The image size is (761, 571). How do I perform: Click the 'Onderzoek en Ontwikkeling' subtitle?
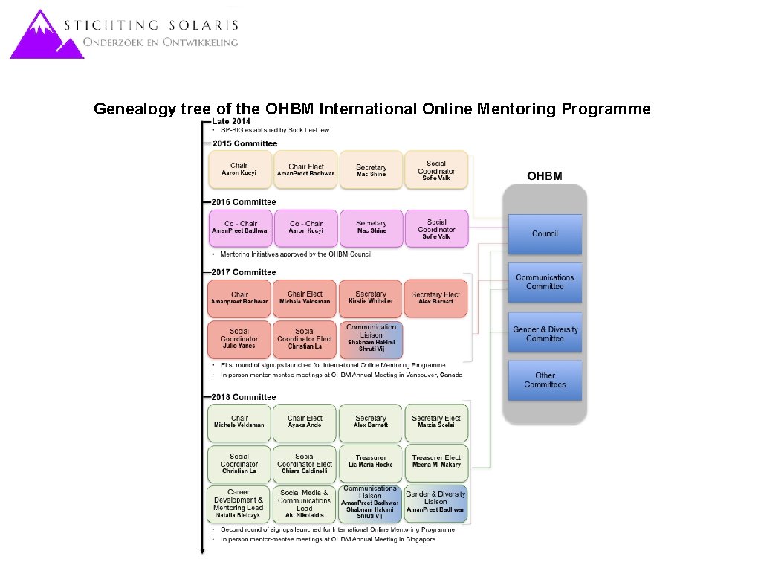161,42
